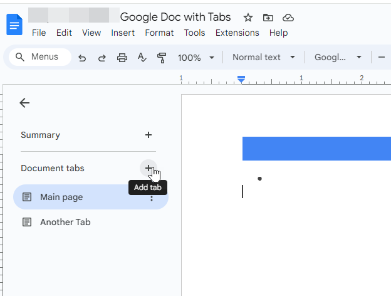Open the Normal text style dropdown
This screenshot has height=296, width=391.
click(x=264, y=58)
